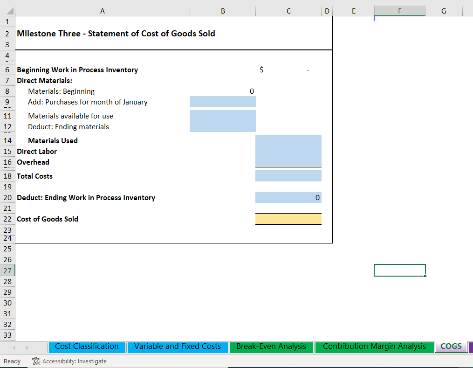This screenshot has height=368, width=473.
Task: Select column F header
Action: (x=400, y=11)
